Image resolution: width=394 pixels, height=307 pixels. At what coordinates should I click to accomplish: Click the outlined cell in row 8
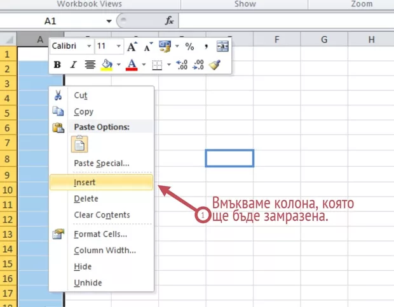click(x=229, y=159)
